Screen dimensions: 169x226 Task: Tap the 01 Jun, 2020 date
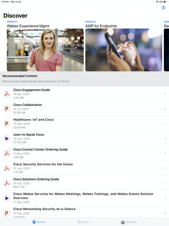tap(21, 169)
